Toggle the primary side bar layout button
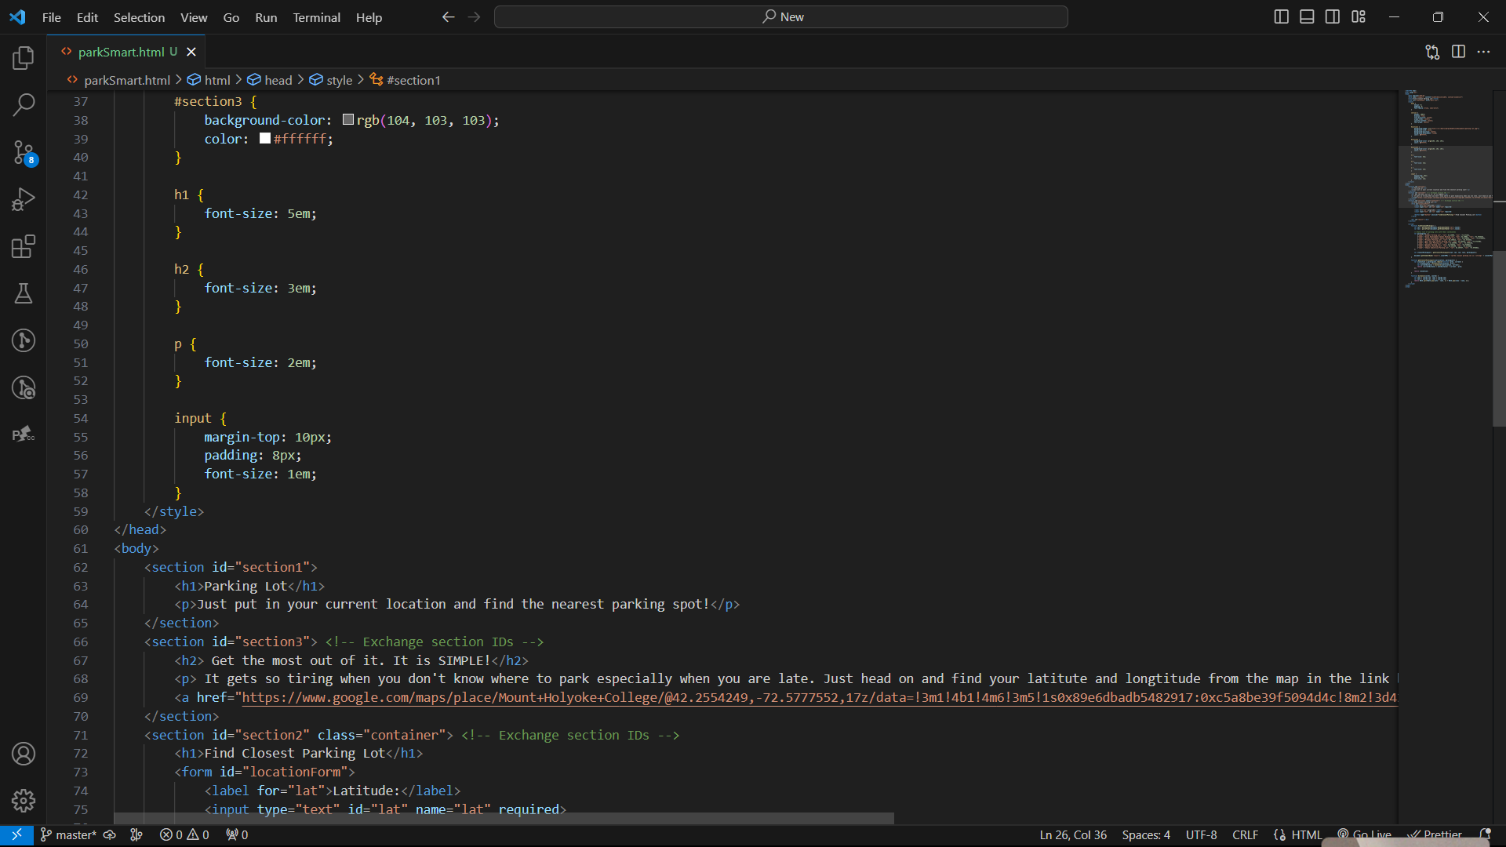 point(1281,16)
